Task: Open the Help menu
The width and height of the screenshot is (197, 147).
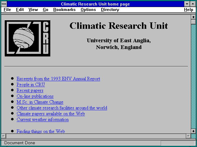Action: pos(189,10)
